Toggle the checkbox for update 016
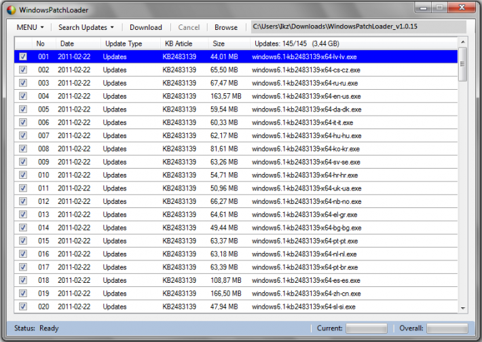Screen dimensions: 482x342 pos(23,254)
